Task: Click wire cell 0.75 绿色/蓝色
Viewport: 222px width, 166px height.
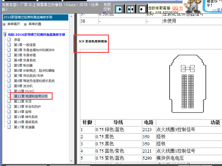Action: click(118, 130)
